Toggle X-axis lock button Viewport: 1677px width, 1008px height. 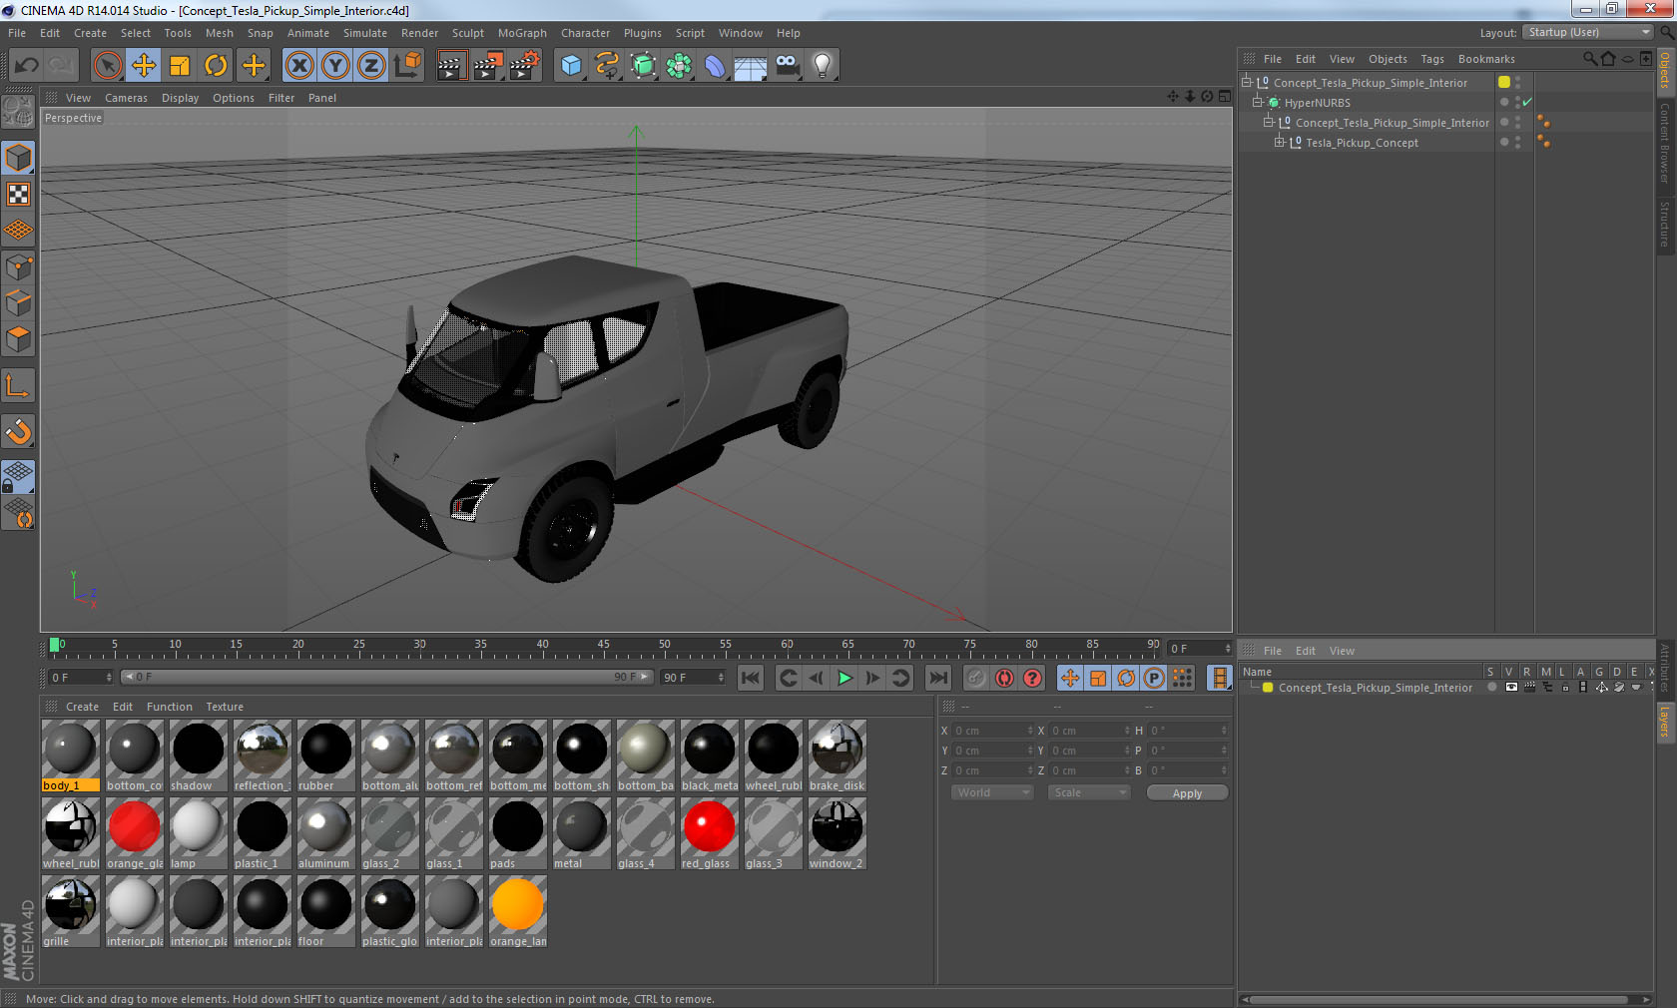tap(298, 66)
